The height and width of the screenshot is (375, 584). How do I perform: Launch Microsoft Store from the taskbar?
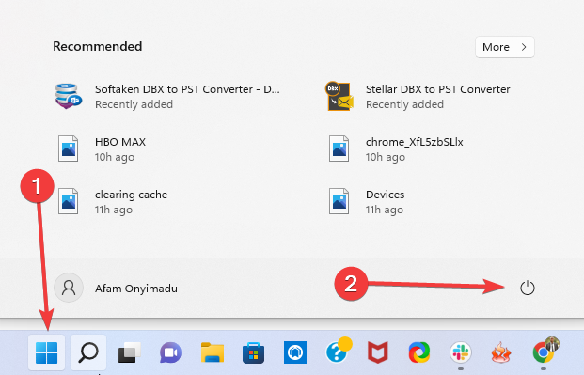[x=253, y=352]
